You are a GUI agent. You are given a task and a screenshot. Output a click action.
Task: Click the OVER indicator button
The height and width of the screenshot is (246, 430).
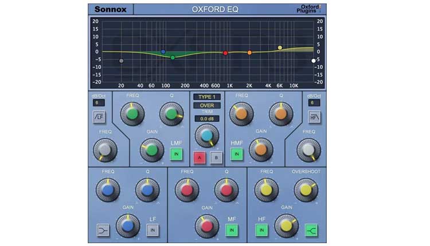[x=206, y=105]
